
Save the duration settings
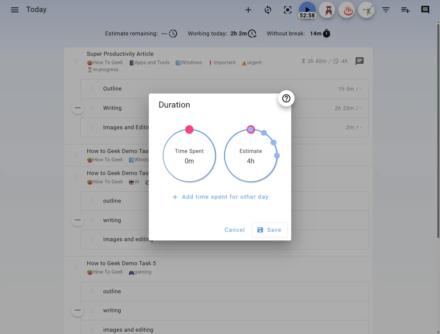pos(269,230)
